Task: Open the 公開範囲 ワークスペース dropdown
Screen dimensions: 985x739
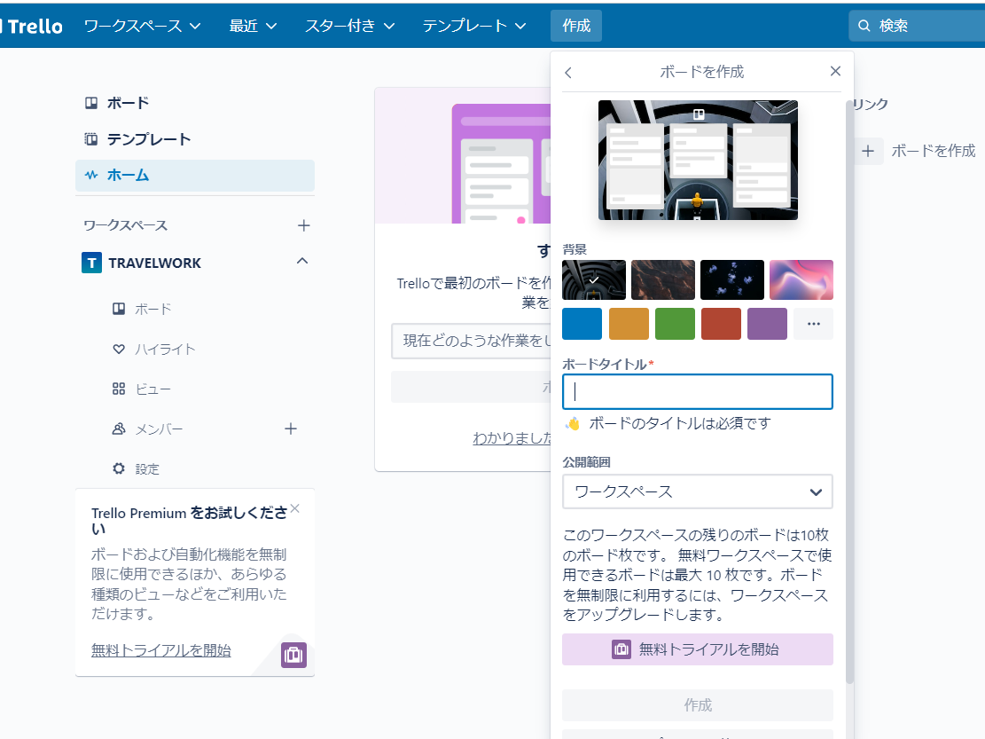Action: point(697,491)
